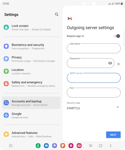Tap the Home navigation button
Screen dimensions: 125x150
point(101,146)
